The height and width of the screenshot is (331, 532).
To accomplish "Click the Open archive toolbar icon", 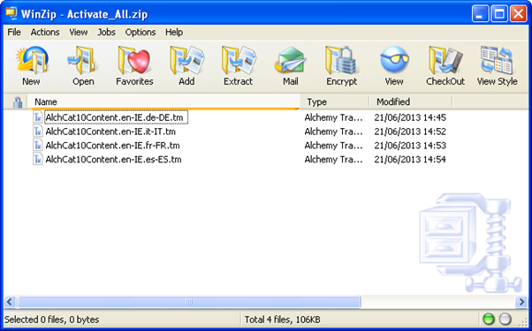I will click(82, 61).
